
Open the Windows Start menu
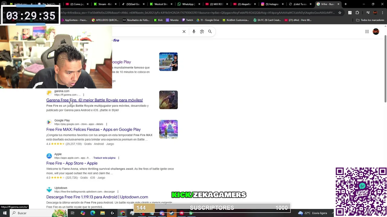pos(5,213)
